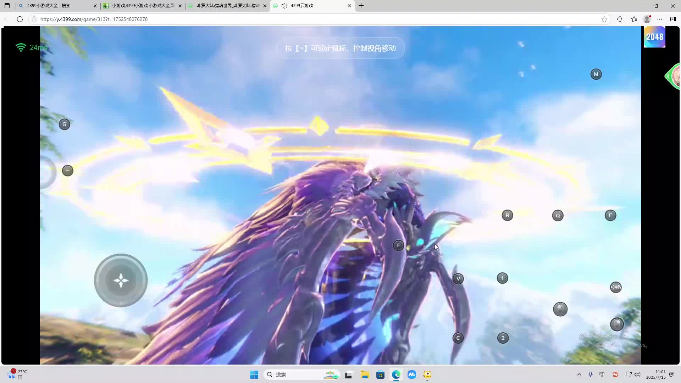Switch to the 斗罗大陆 browser tab
The image size is (681, 383).
coord(227,6)
